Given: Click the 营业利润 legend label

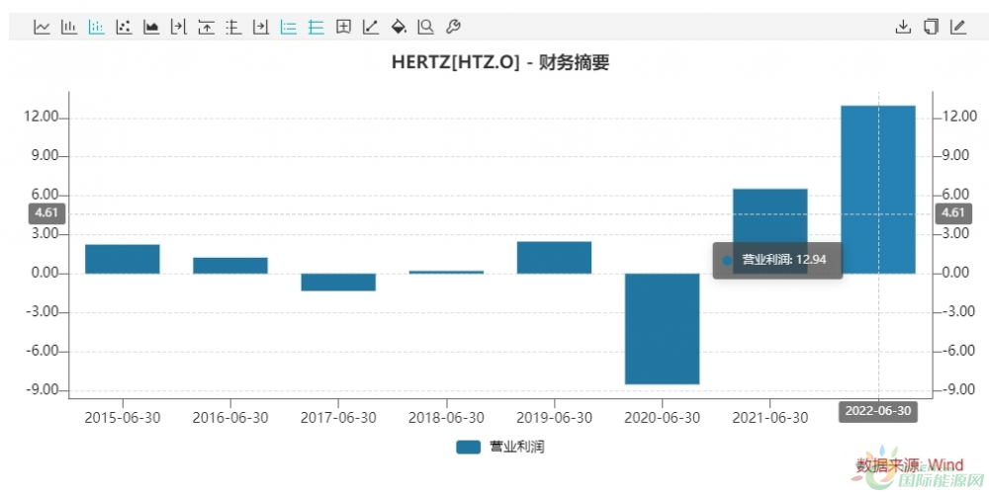Looking at the screenshot, I should pyautogui.click(x=516, y=448).
